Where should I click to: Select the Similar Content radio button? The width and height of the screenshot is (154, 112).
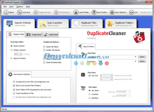click(11, 50)
